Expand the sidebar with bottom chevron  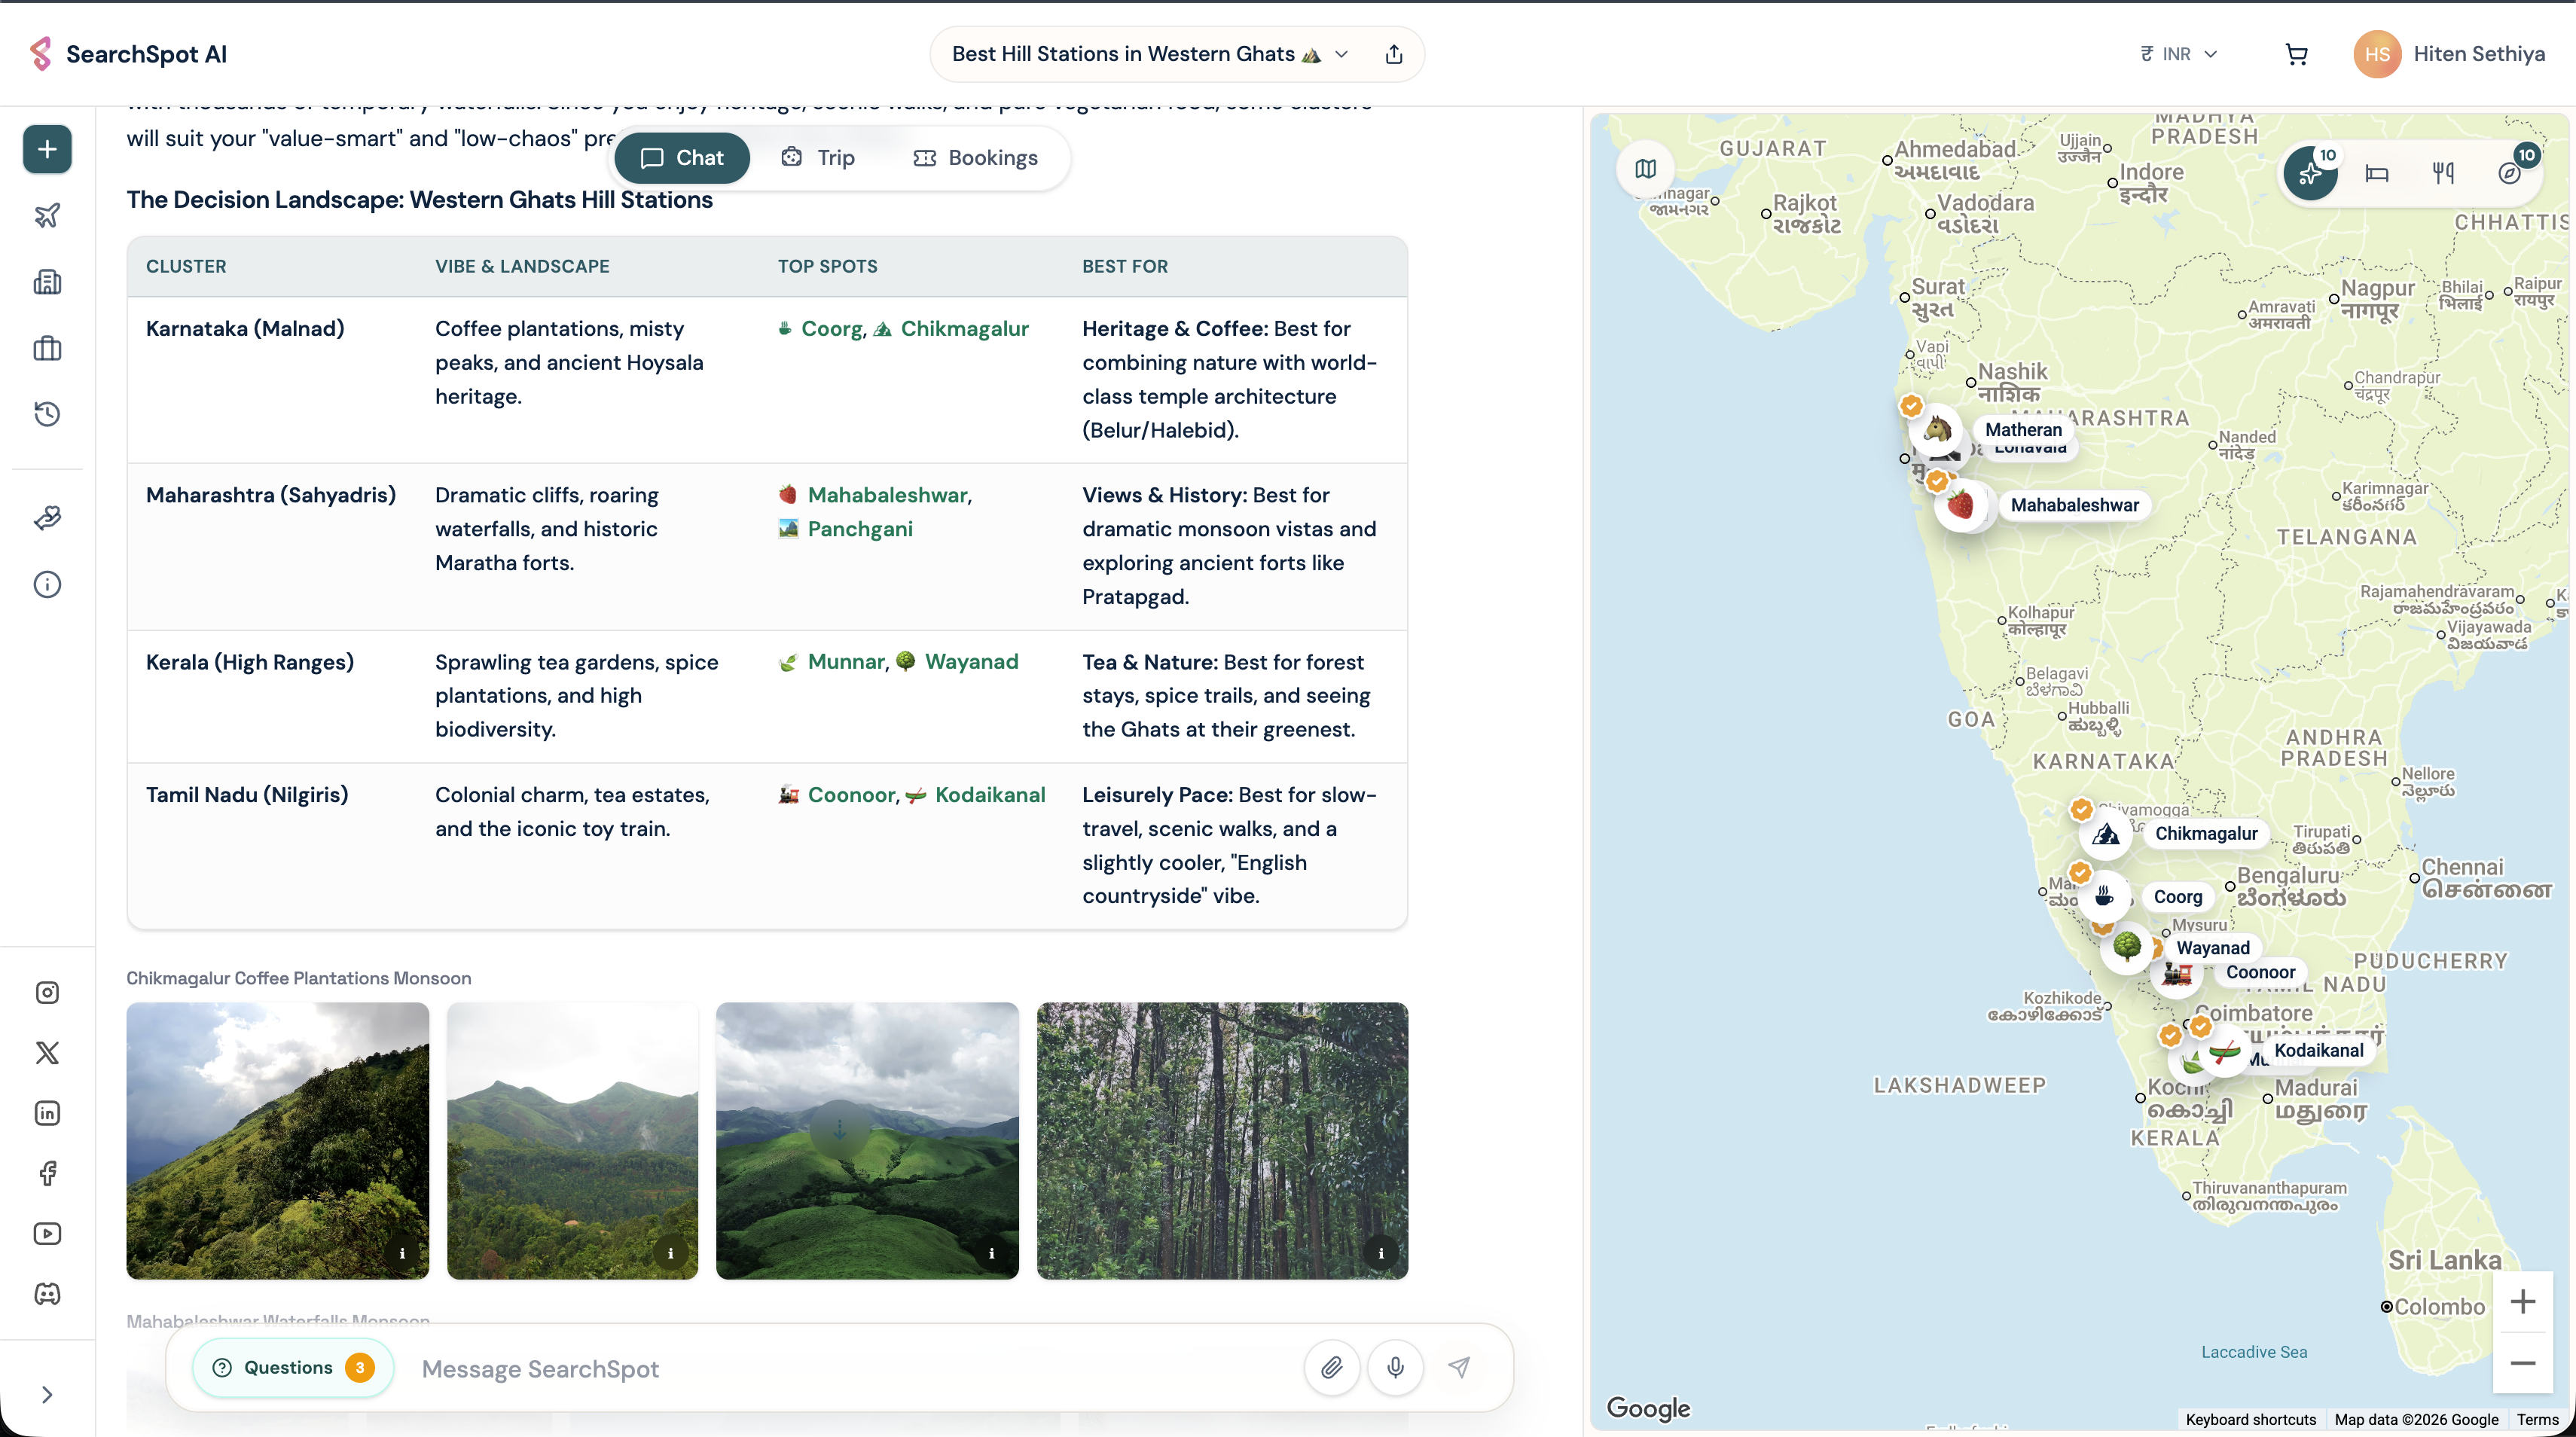click(47, 1394)
